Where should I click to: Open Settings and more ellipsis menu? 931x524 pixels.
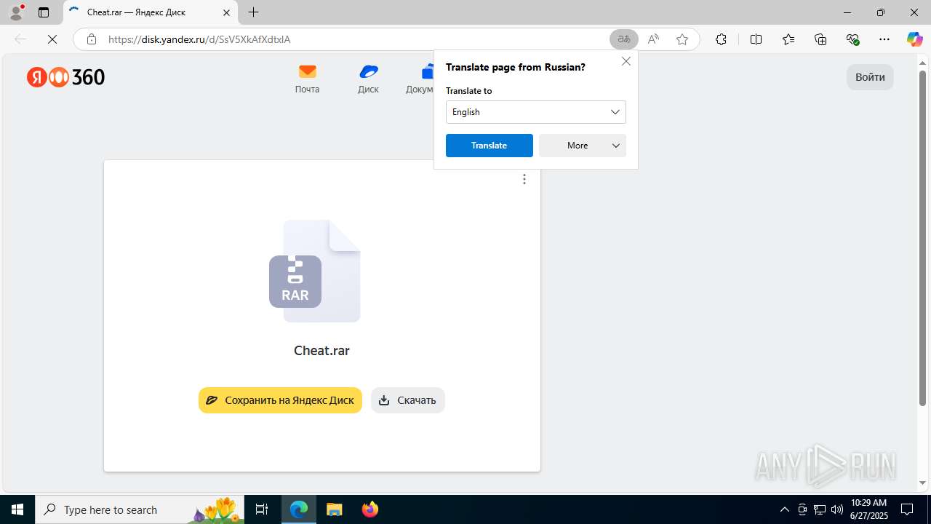(884, 39)
